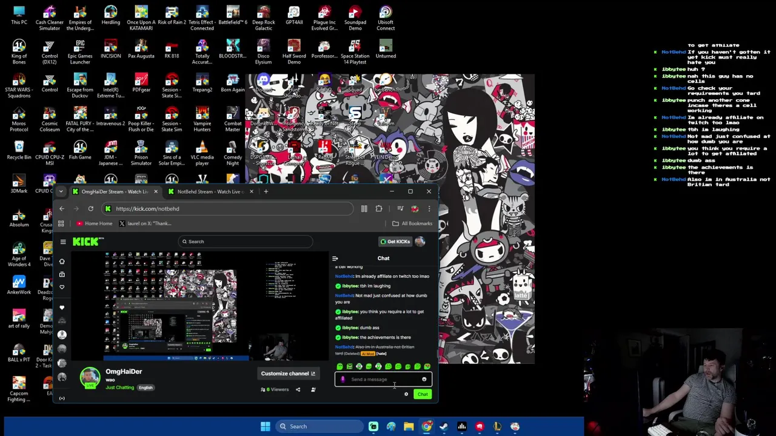Open the reading mode side panel icon
Screen dimensions: 776x436
coord(364,208)
